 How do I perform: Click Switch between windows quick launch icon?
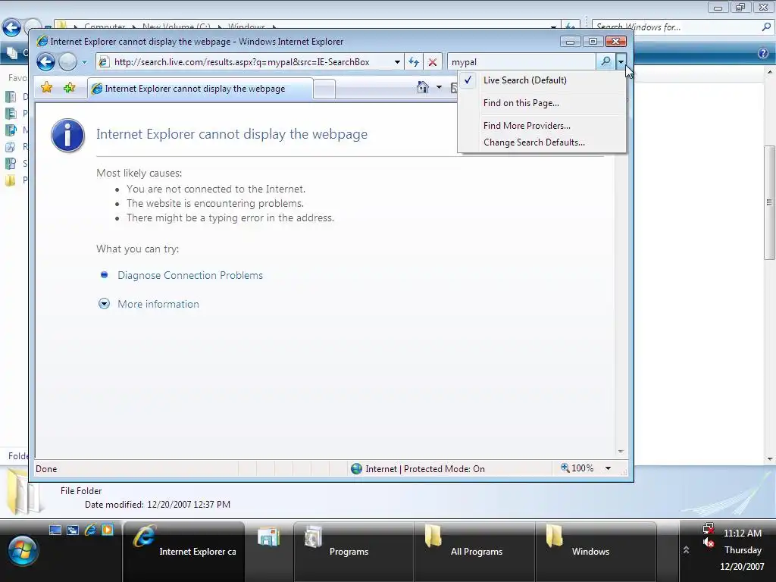(x=73, y=530)
